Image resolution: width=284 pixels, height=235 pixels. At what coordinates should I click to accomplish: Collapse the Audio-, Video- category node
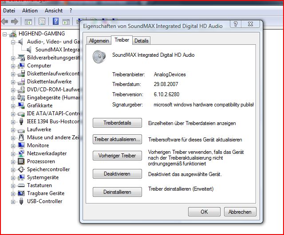13,42
